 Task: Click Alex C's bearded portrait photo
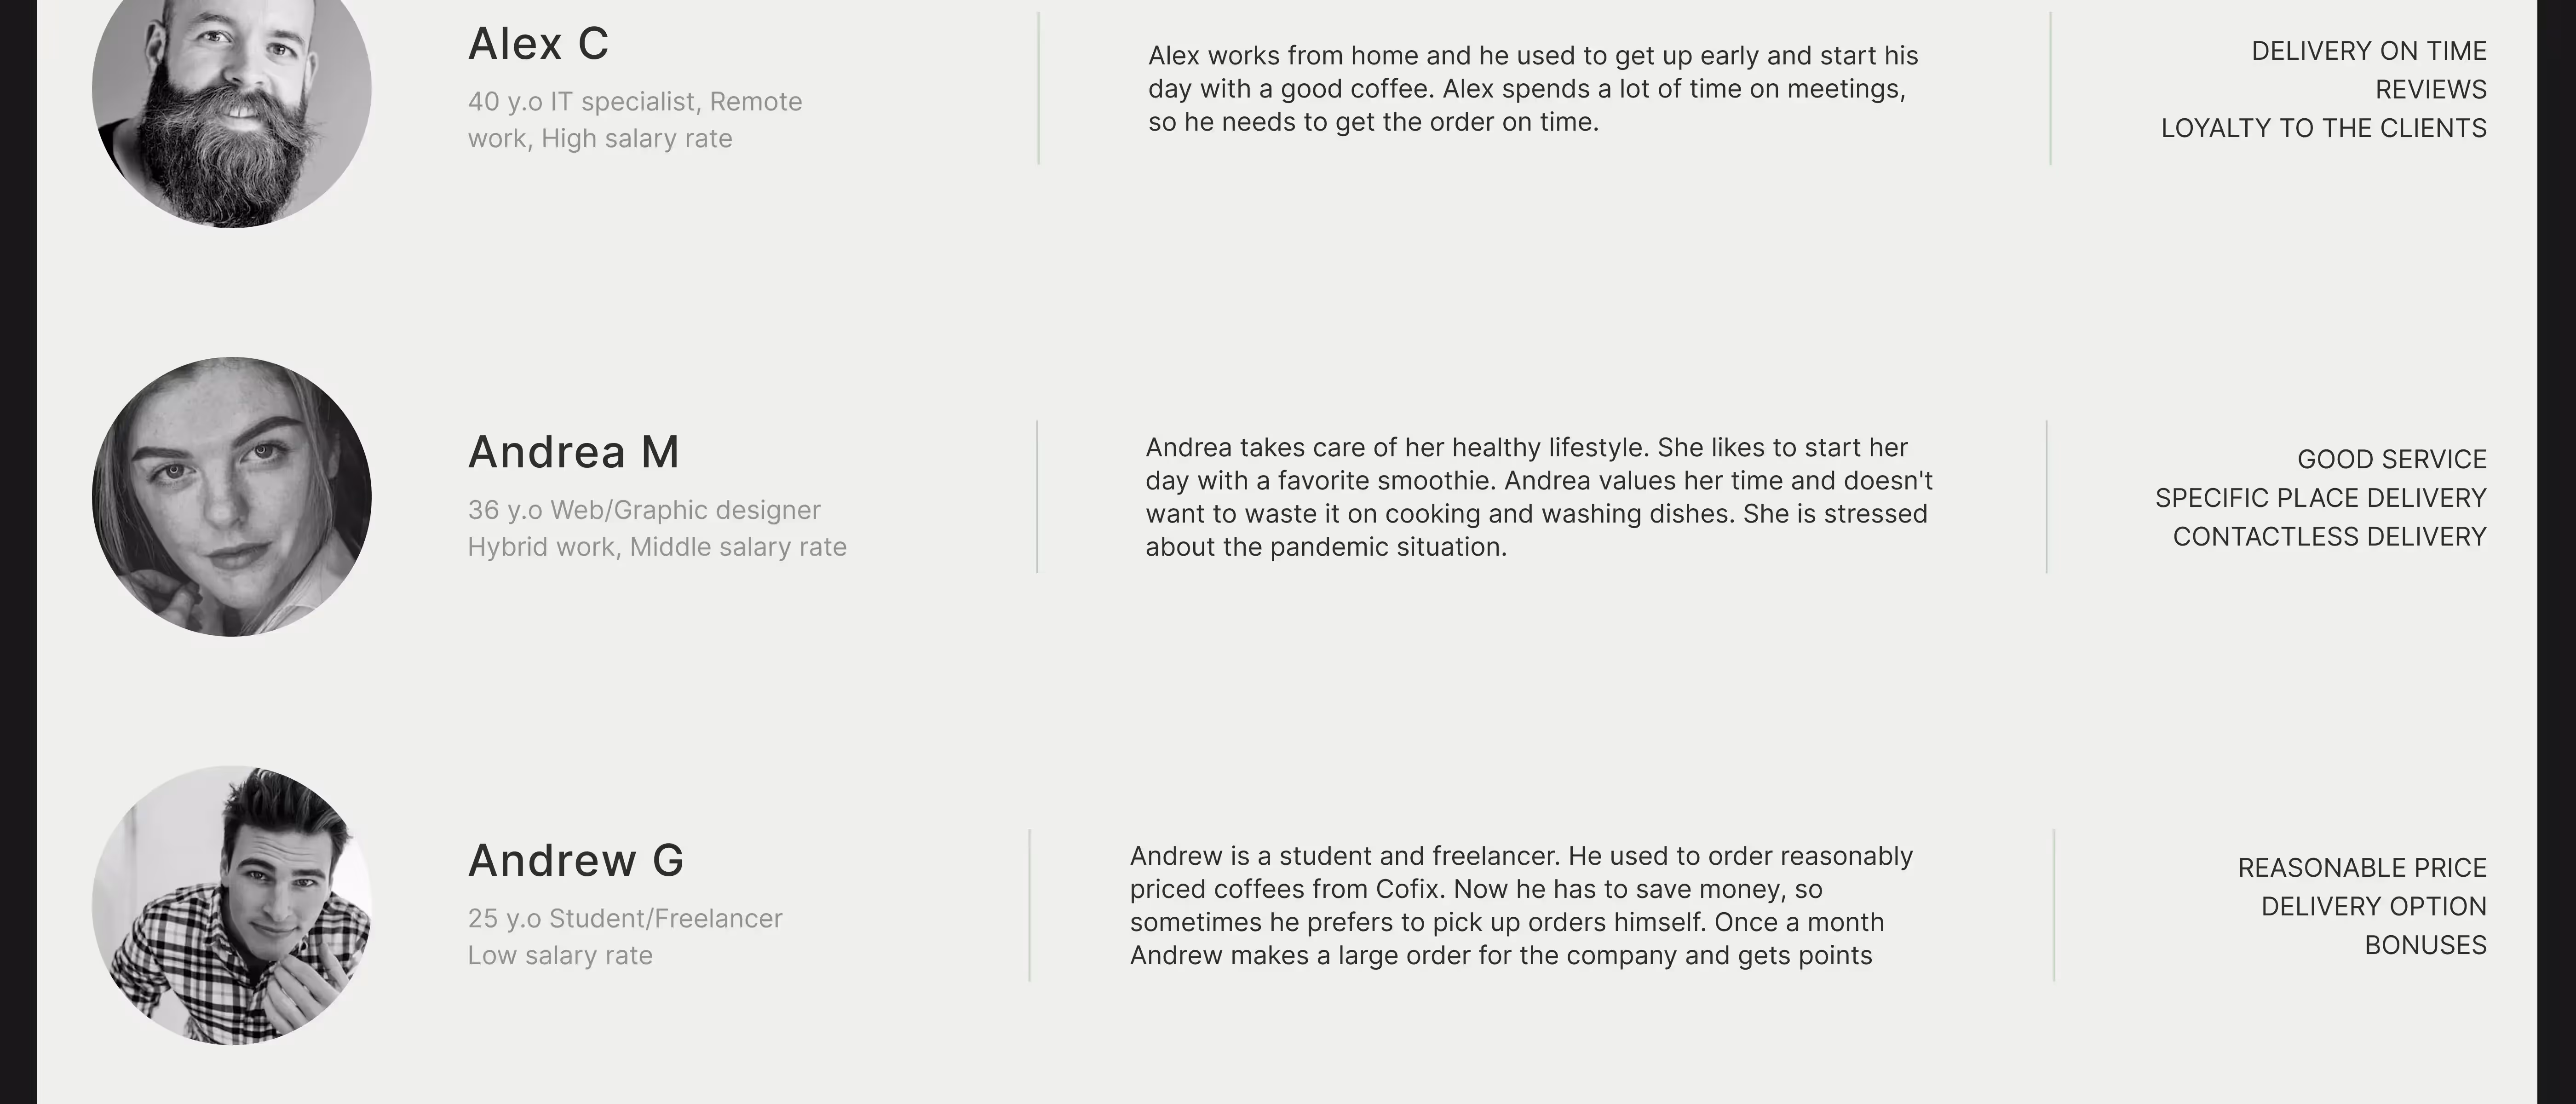[x=232, y=100]
